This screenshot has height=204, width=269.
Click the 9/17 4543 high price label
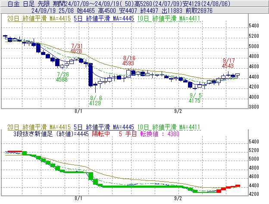(228, 63)
